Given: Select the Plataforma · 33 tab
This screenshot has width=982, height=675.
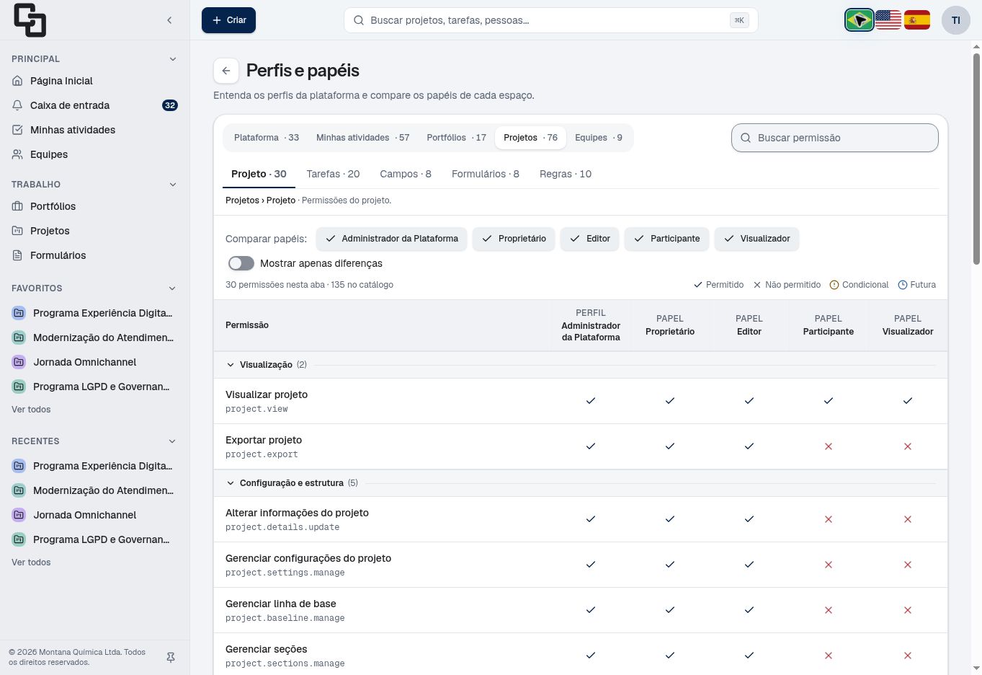Looking at the screenshot, I should (x=267, y=138).
